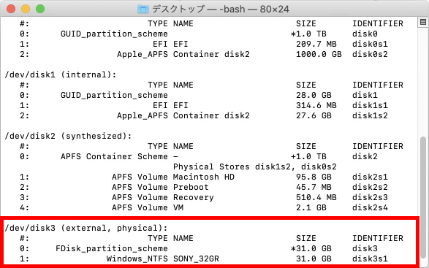Select the identifier 'disk1s2'
The image size is (429, 268).
[370, 115]
